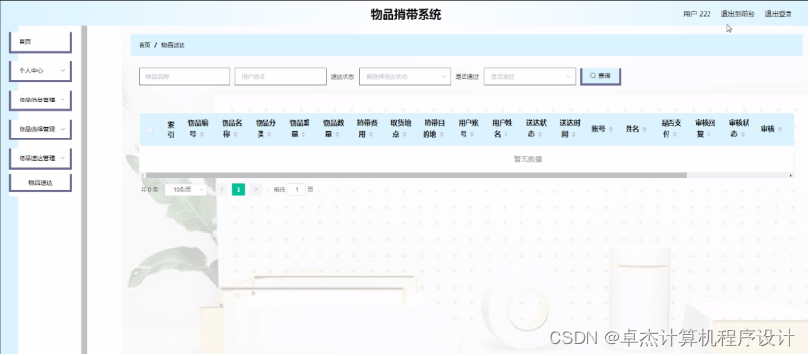This screenshot has height=356, width=810.
Task: Expand 物品选择管理 sidebar menu
Action: 40,129
